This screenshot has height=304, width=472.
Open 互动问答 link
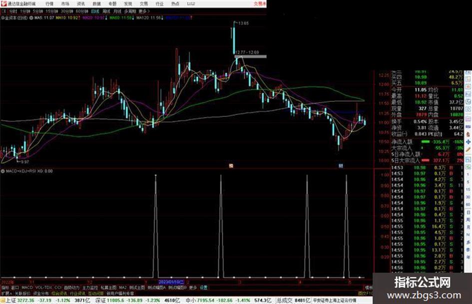tap(96, 293)
